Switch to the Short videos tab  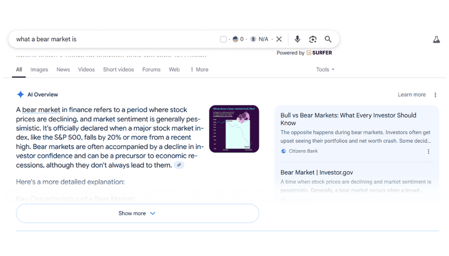118,69
